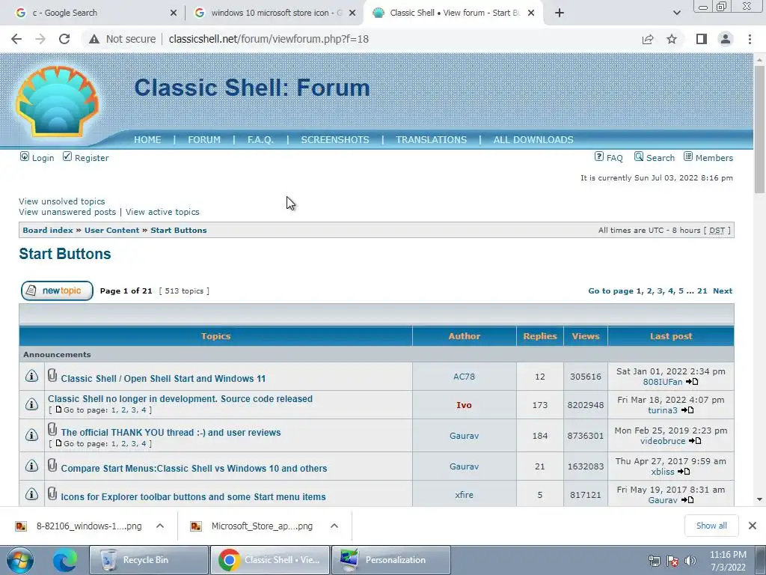766x575 pixels.
Task: Click the last-post arrow icon next to turina3
Action: pyautogui.click(x=687, y=410)
